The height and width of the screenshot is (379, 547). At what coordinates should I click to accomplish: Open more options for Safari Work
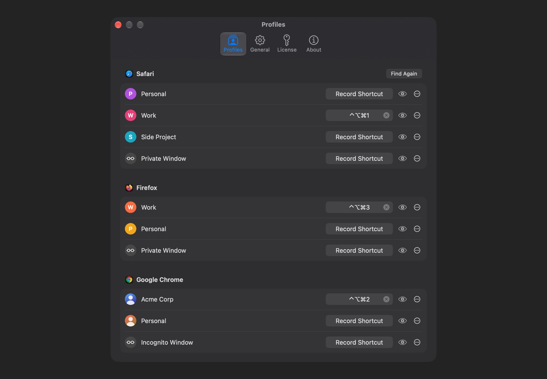pyautogui.click(x=417, y=115)
